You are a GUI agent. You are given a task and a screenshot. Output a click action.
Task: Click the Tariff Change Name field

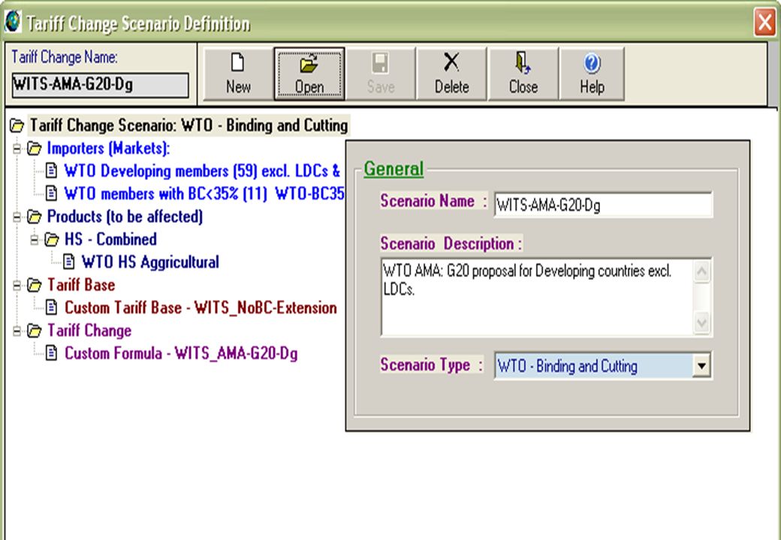point(100,85)
